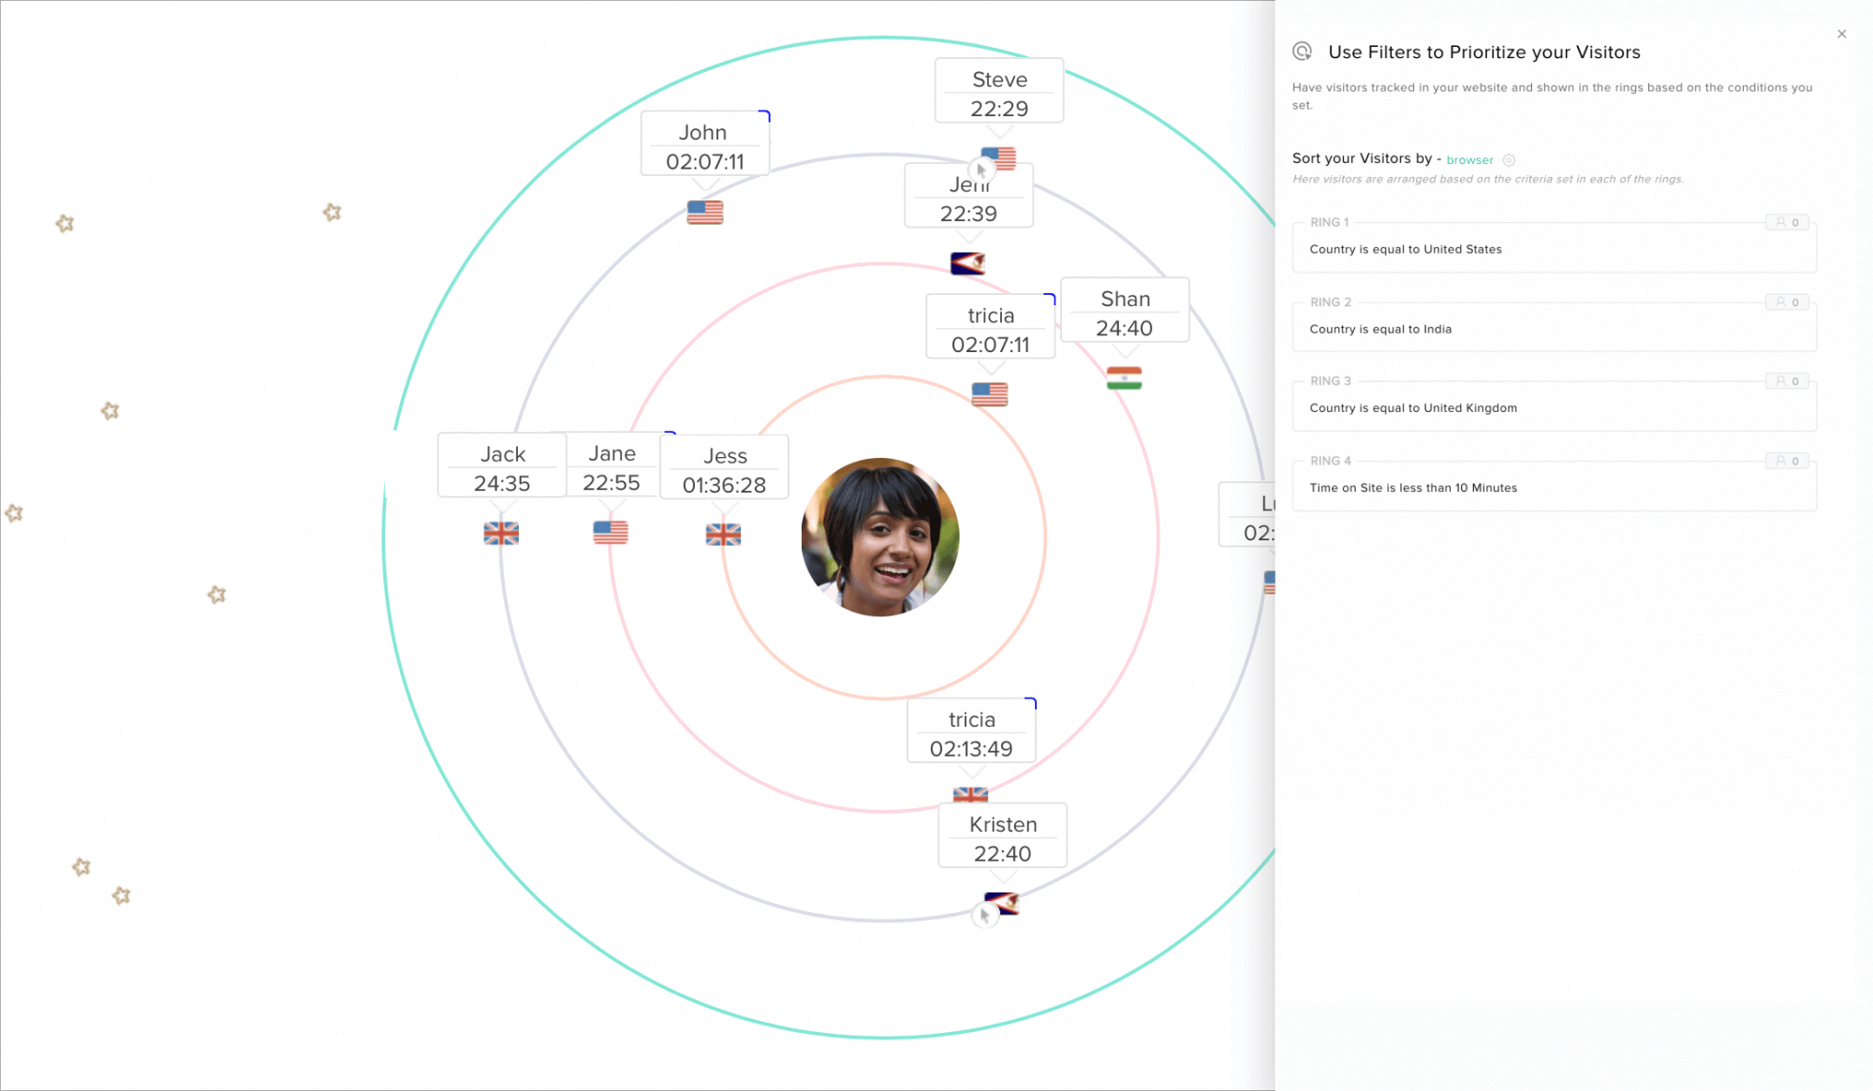Open the browser sort criteria link
The width and height of the screenshot is (1873, 1091).
point(1469,160)
